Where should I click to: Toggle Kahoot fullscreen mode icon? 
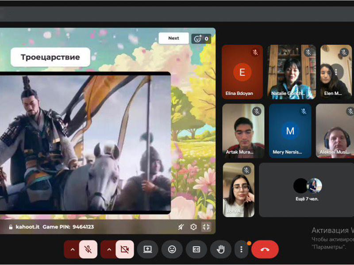206,227
